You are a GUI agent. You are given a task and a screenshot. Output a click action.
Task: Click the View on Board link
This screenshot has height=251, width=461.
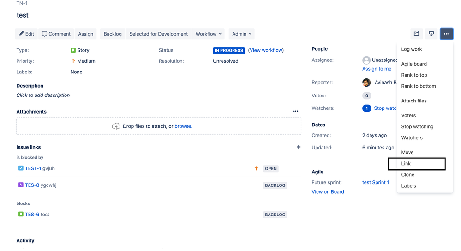328,192
